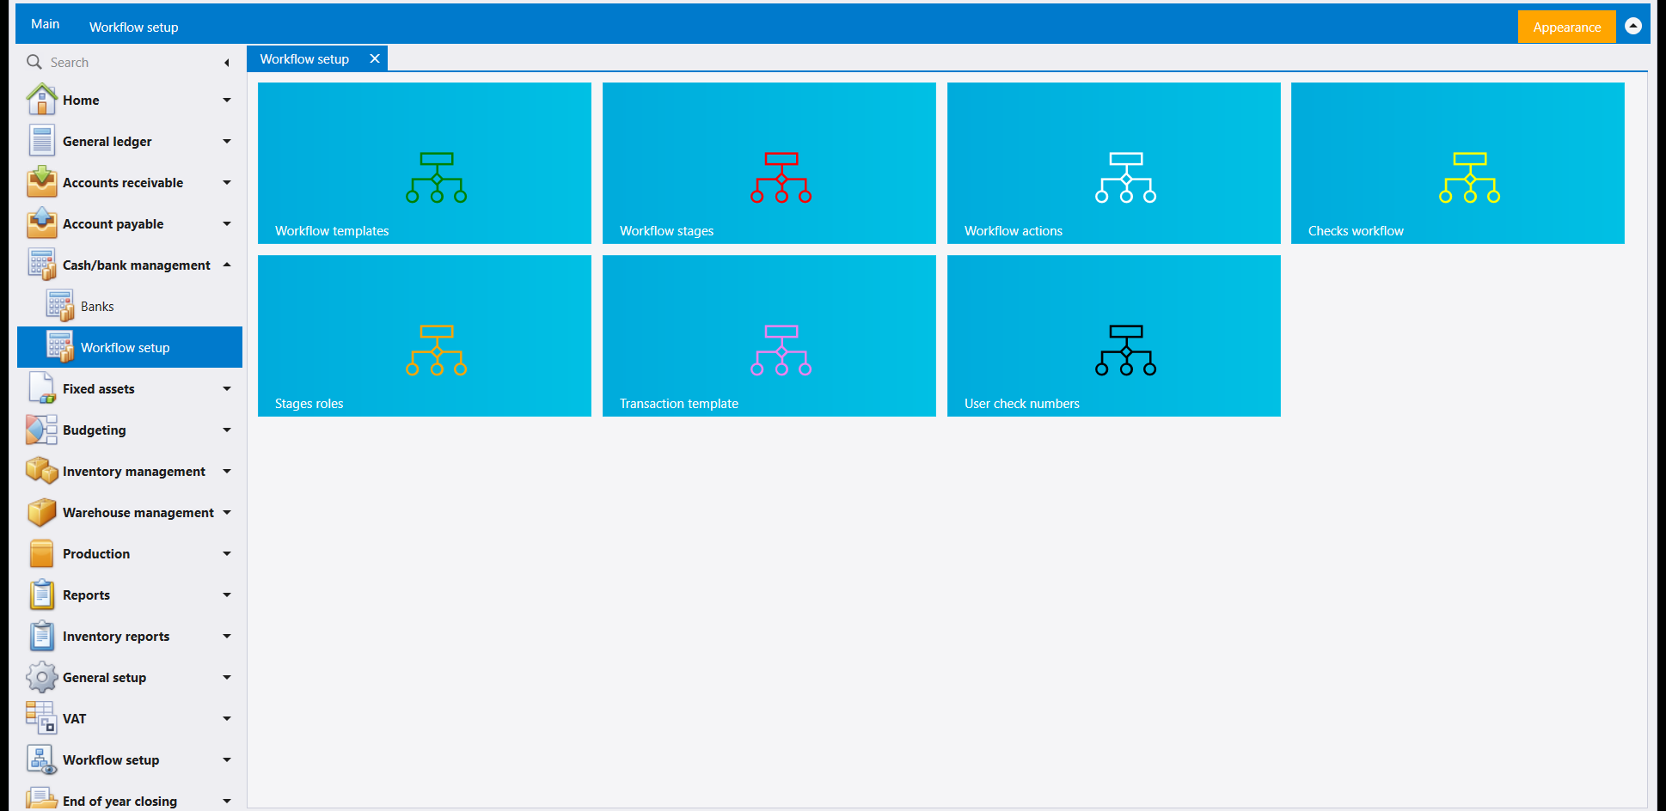
Task: Open the End of year closing item
Action: 130,799
